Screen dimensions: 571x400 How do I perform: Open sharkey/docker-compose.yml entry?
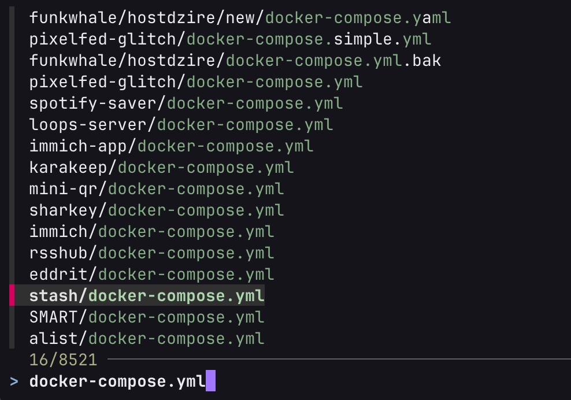157,210
